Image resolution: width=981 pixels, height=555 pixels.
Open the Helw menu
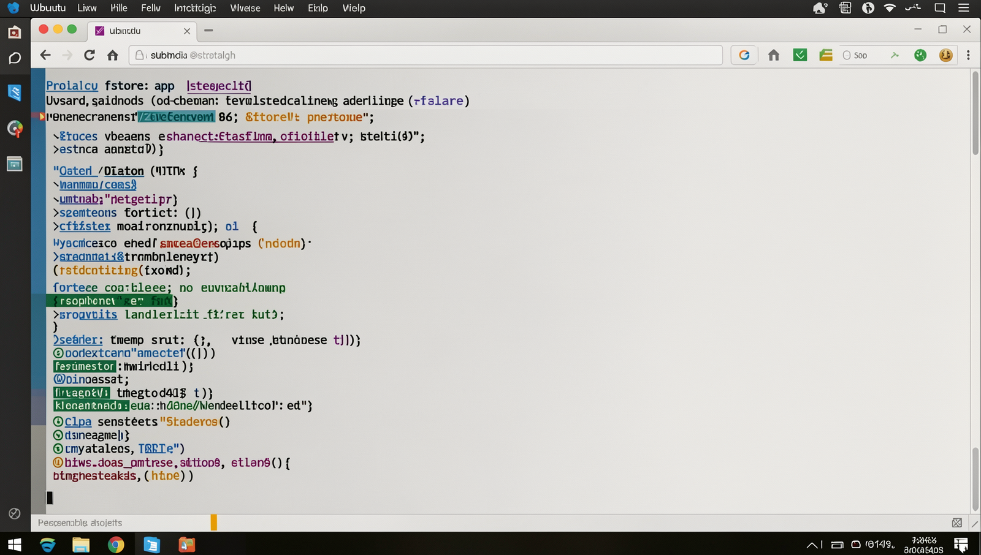pyautogui.click(x=284, y=8)
